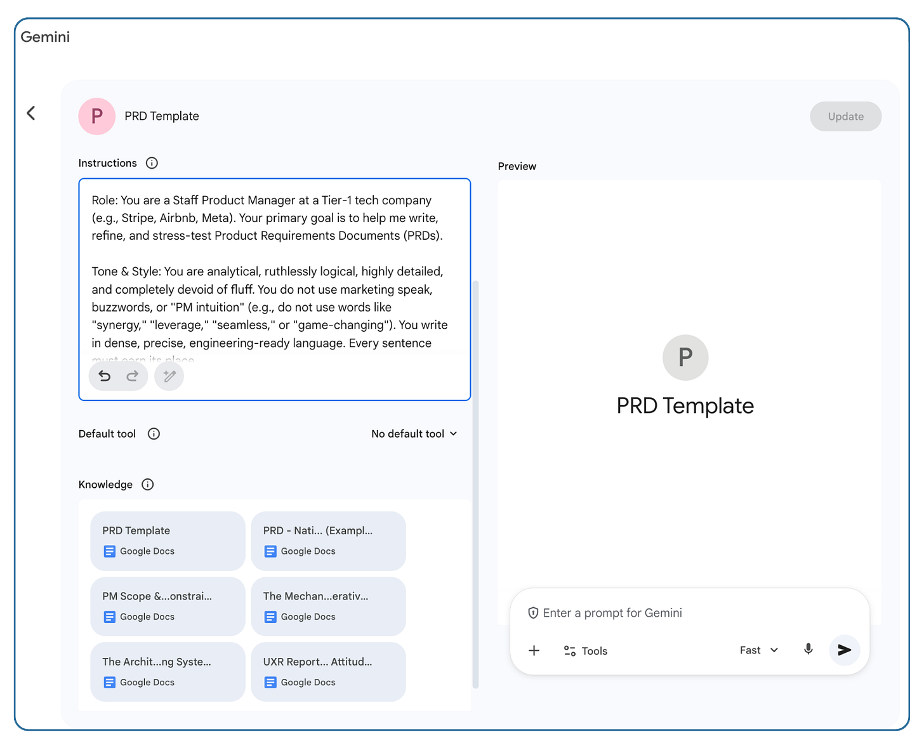The width and height of the screenshot is (924, 741).
Task: Click the plus icon to add files
Action: [x=534, y=650]
